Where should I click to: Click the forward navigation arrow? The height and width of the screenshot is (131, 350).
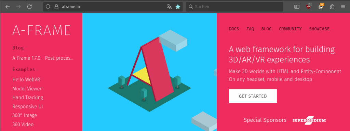pos(18,7)
